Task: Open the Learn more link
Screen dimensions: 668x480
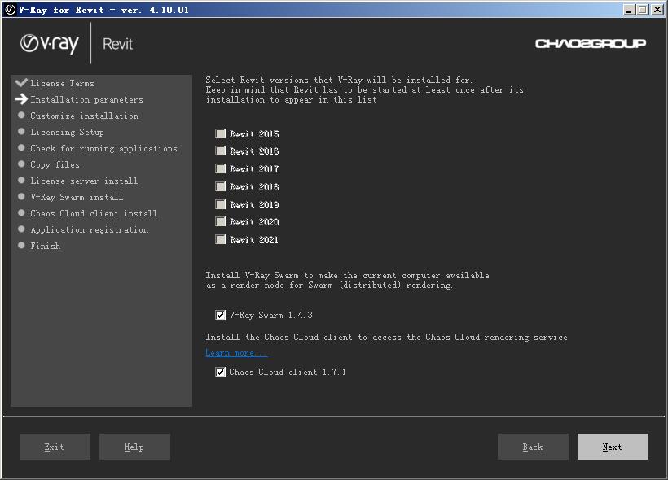Action: [x=236, y=353]
